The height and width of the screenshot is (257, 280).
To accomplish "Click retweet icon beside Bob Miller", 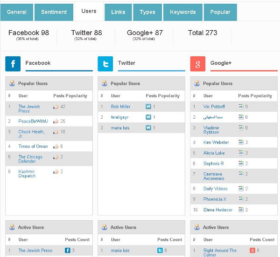I will click(148, 107).
